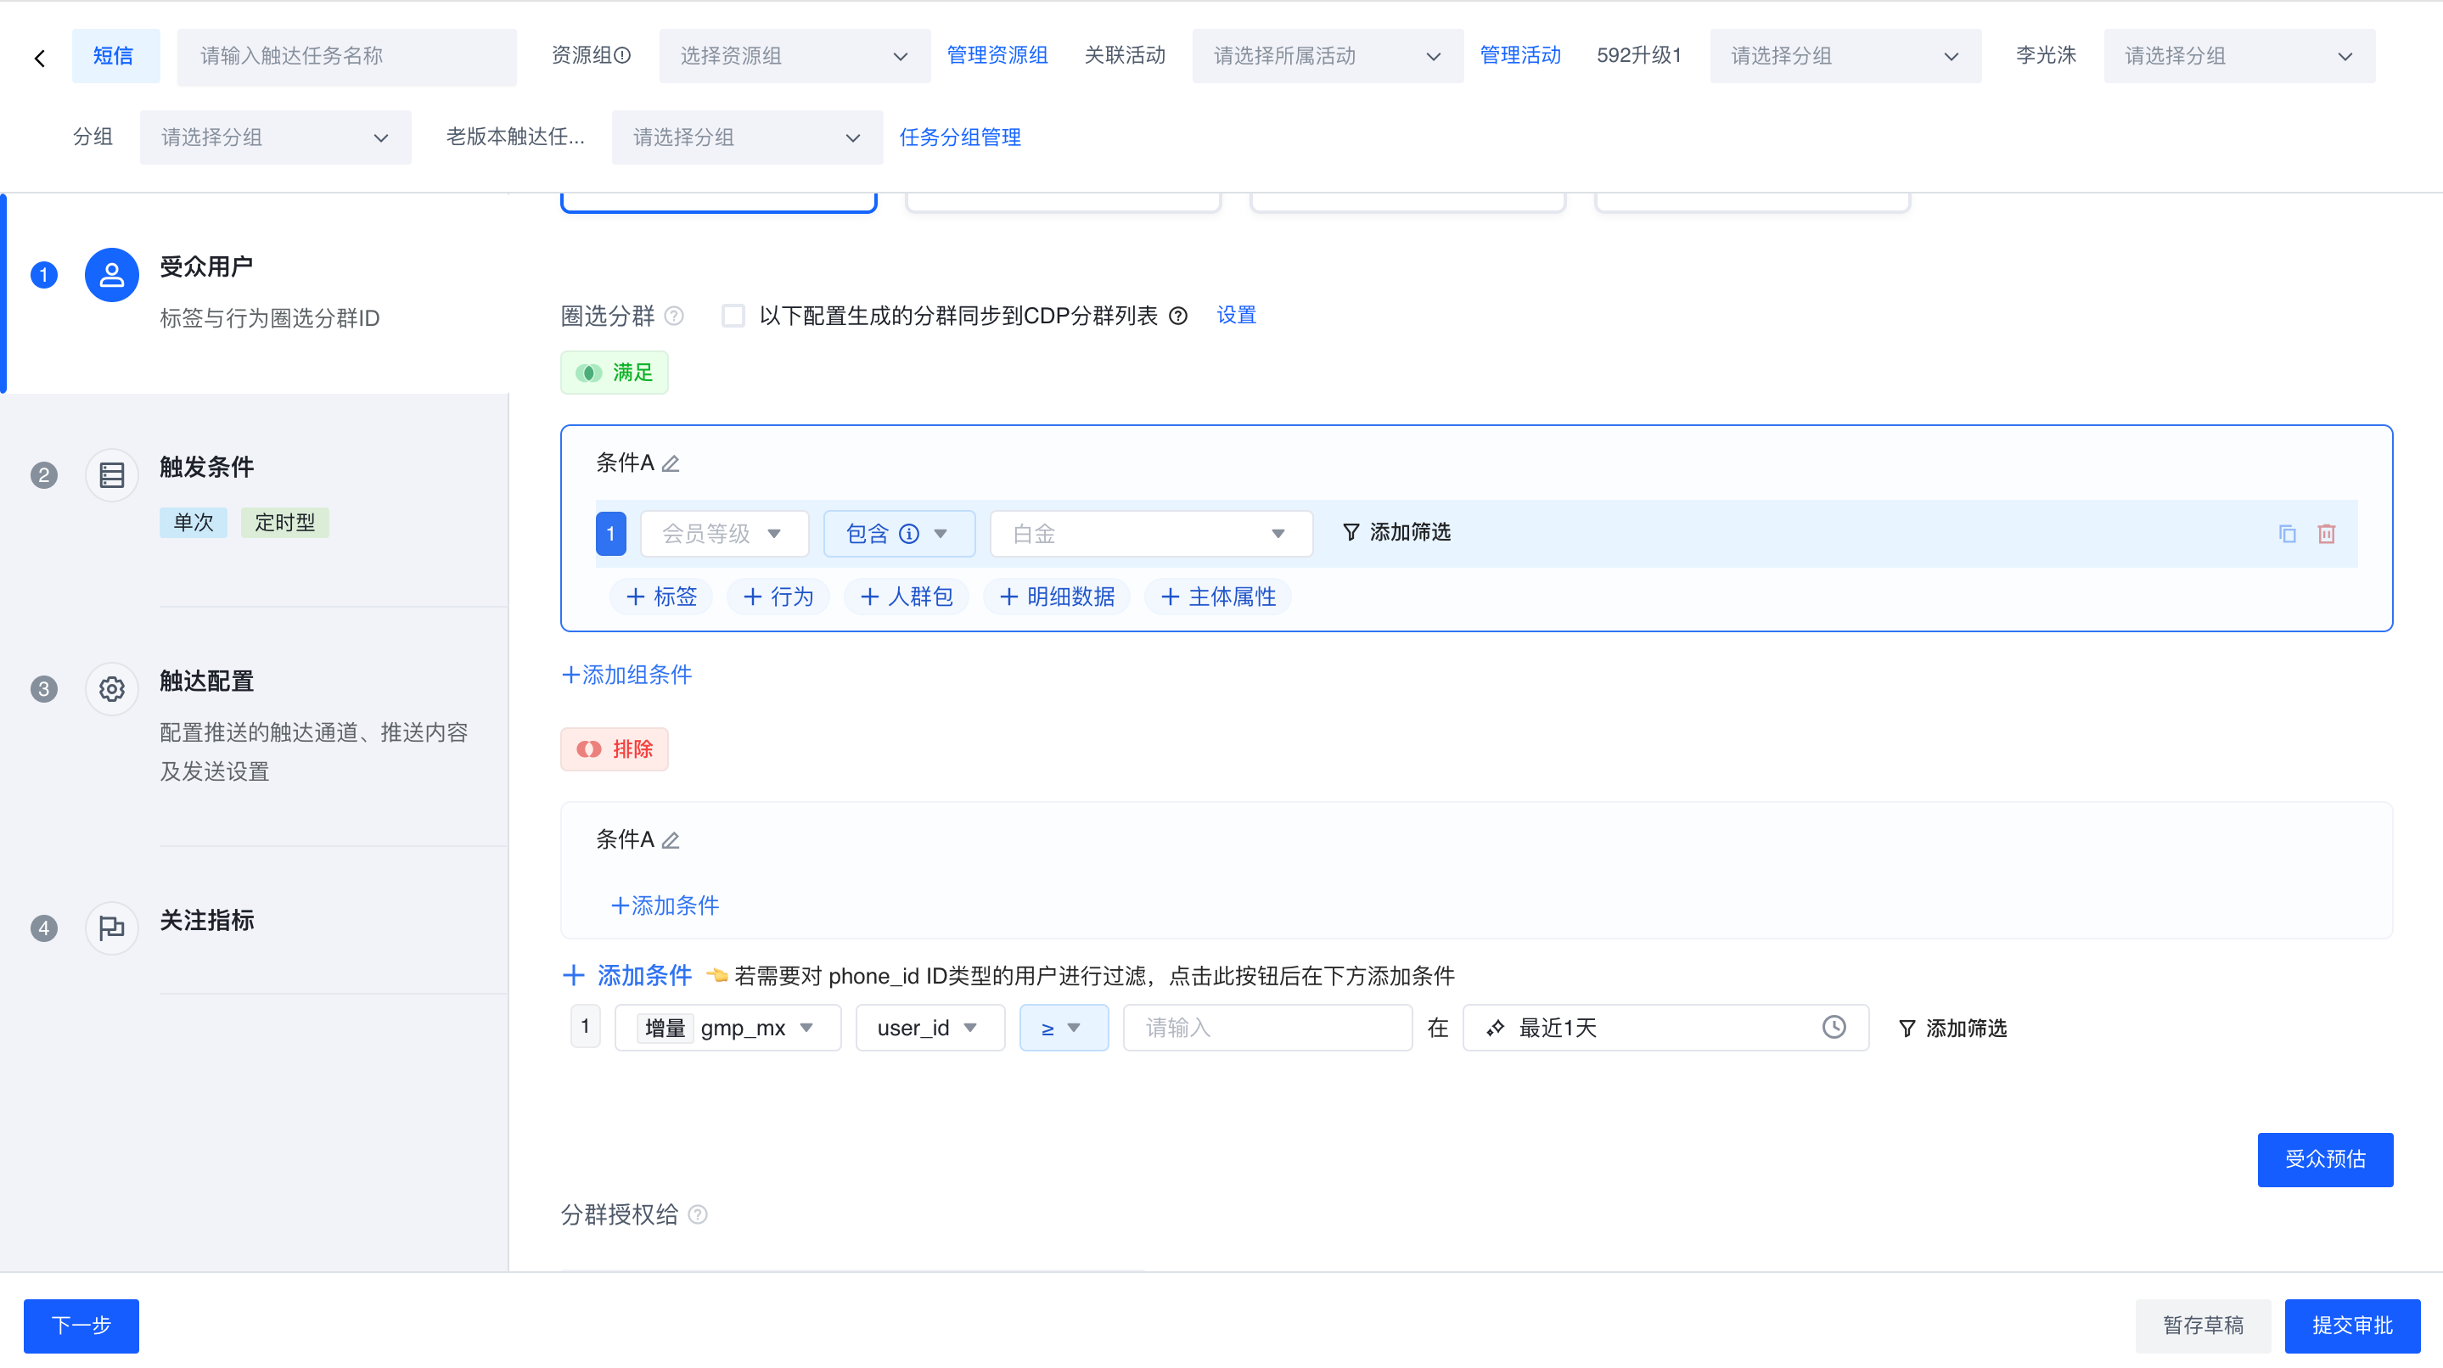
Task: Click 受众预估 button
Action: pos(2324,1159)
